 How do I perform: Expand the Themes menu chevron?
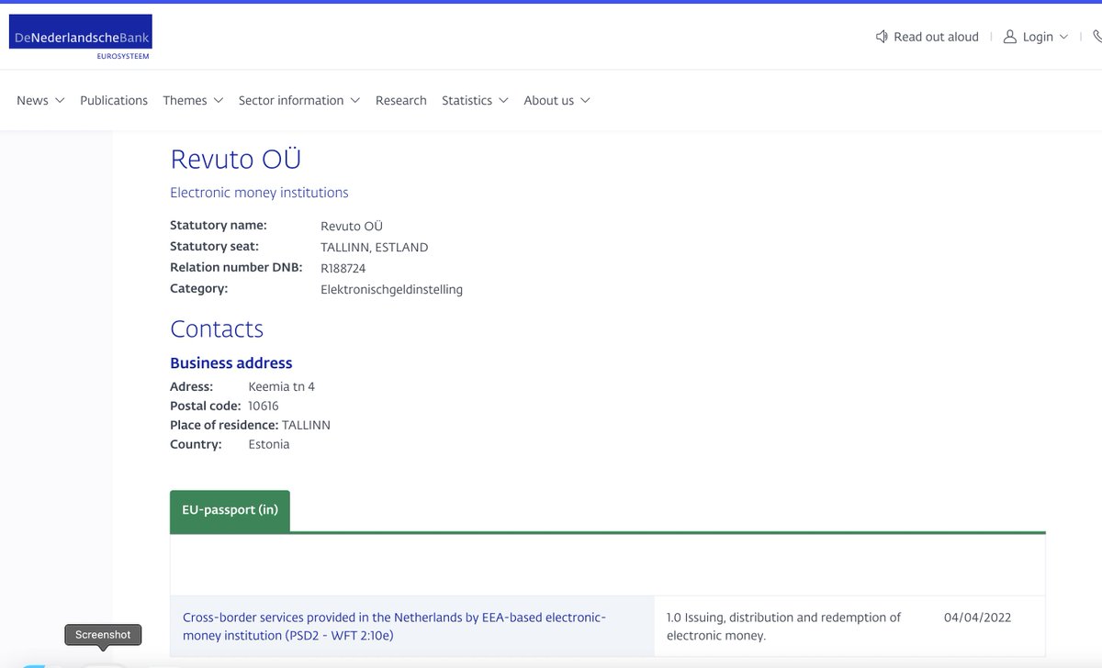pos(219,100)
